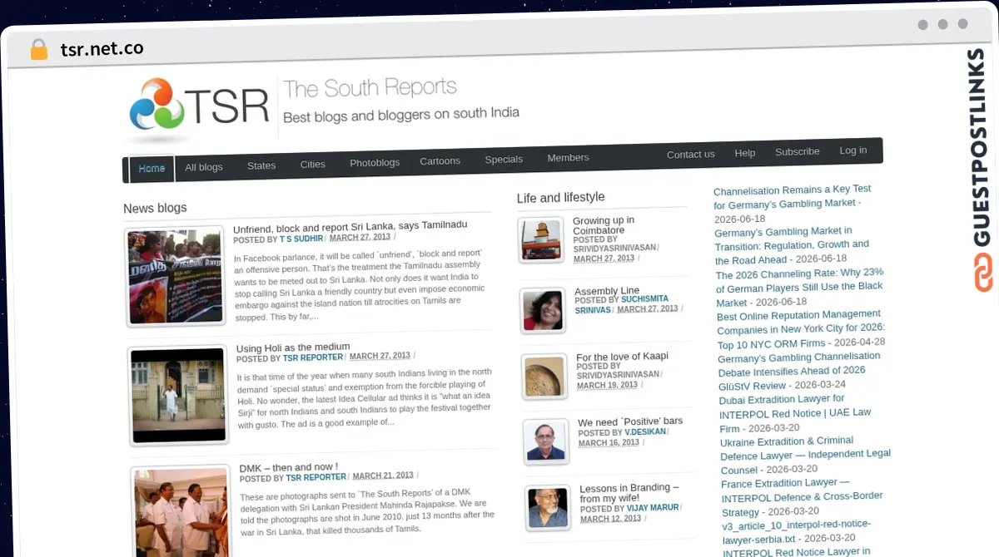Screen dimensions: 999x557
Task: Click the Coimbatore post thumbnail
Action: 541,240
